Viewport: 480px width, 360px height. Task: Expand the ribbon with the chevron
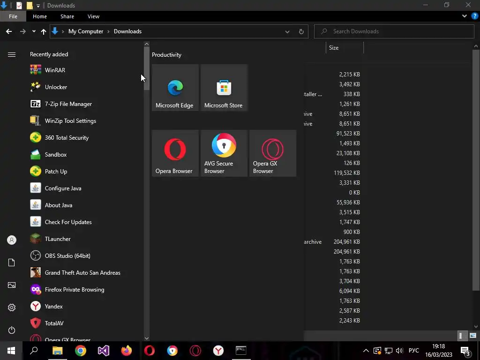(x=465, y=16)
